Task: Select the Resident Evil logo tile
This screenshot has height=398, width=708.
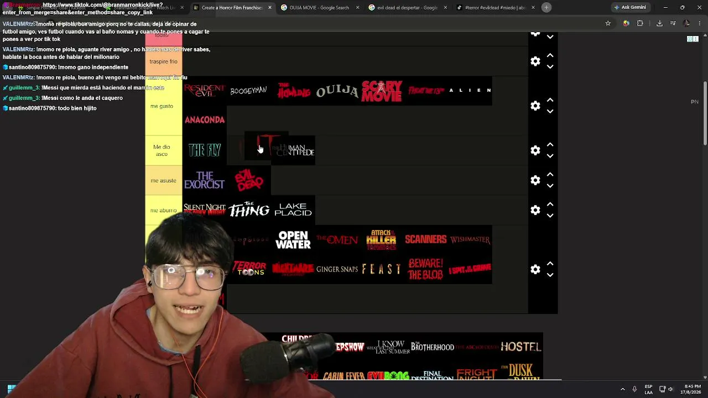Action: click(x=205, y=91)
